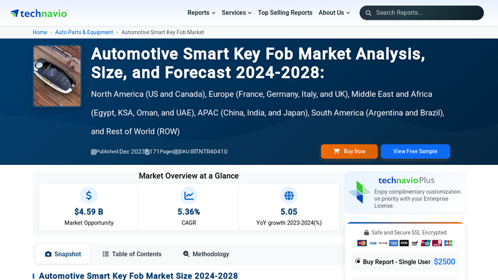Screen dimensions: 498x280
Task: Expand the Reports dropdown menu
Action: click(x=201, y=12)
